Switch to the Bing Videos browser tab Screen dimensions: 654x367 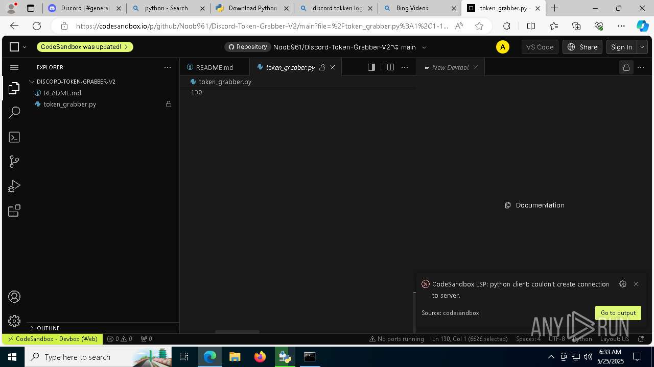pos(419,8)
